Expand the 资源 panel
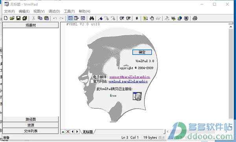Viewport: 236px width, 142px height. coord(31,125)
